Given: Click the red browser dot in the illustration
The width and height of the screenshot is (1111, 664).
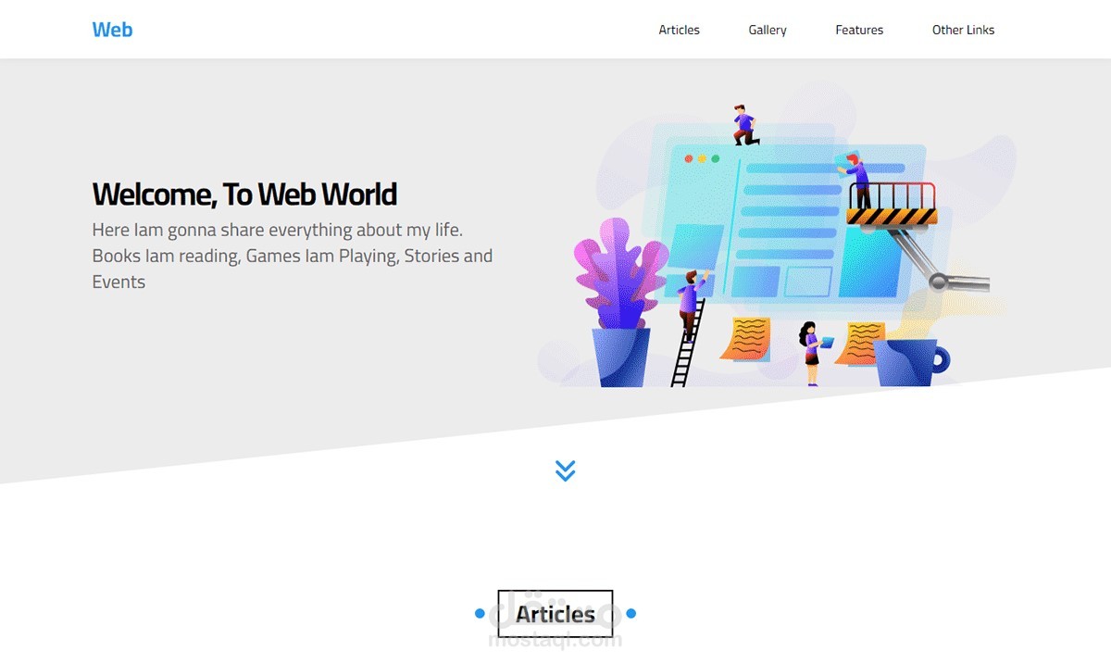Looking at the screenshot, I should click(689, 158).
